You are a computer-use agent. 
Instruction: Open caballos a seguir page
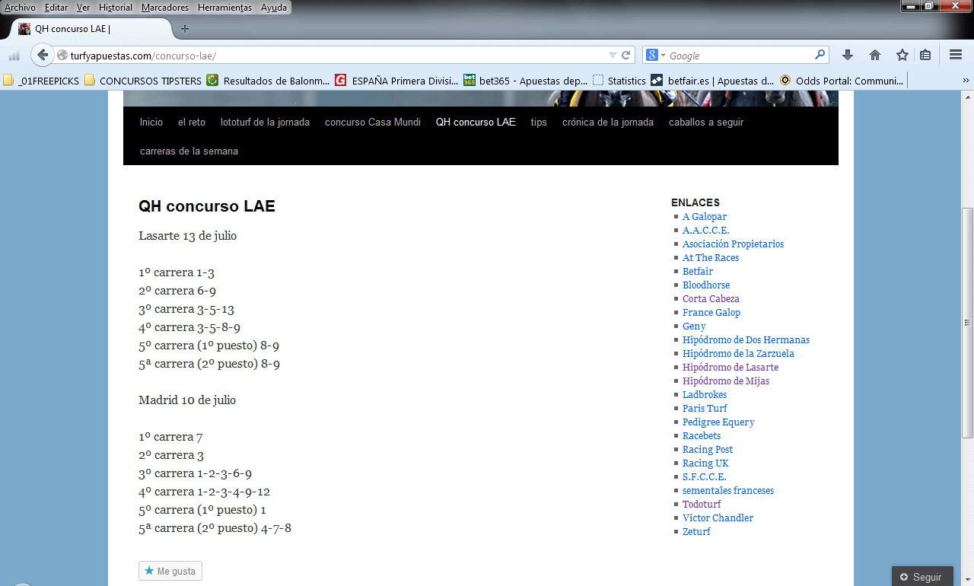(x=706, y=122)
